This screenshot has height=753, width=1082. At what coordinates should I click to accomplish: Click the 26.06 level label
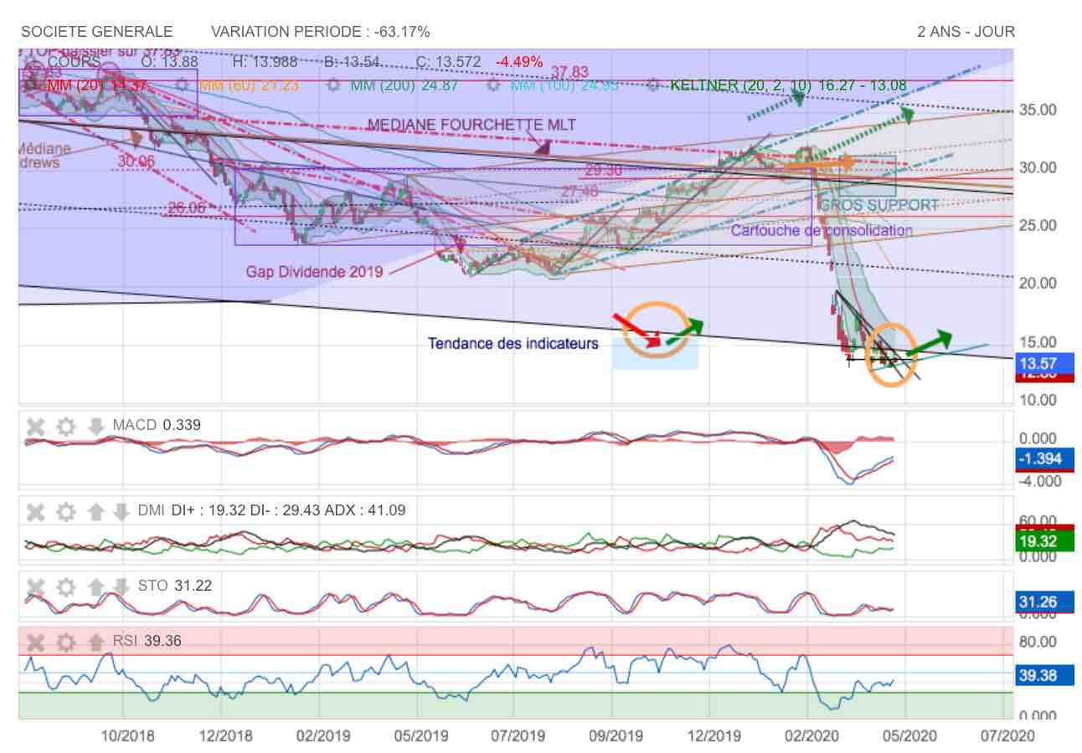click(186, 208)
